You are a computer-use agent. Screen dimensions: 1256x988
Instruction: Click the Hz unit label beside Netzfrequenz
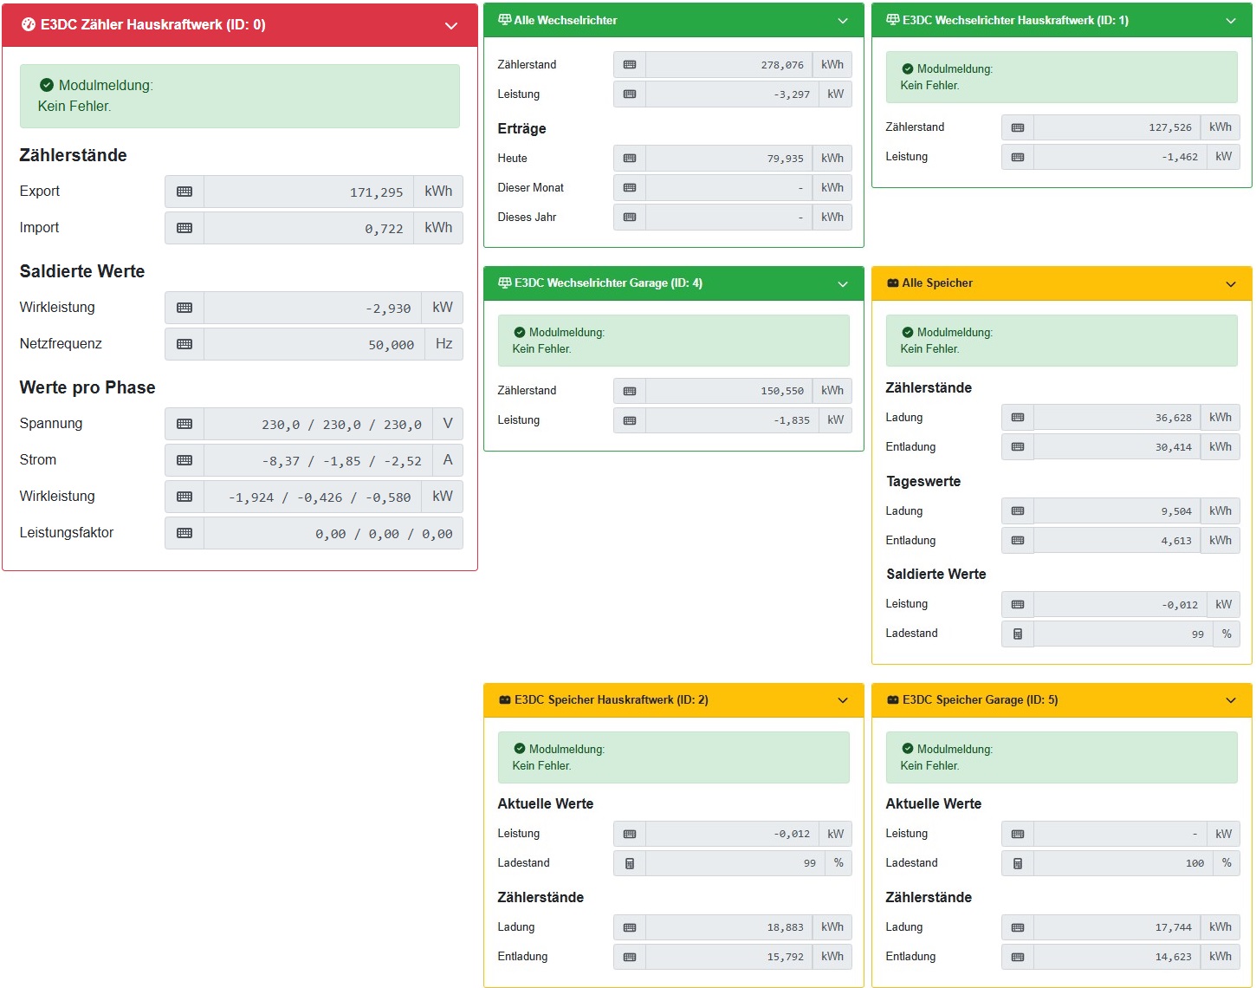[x=444, y=344]
